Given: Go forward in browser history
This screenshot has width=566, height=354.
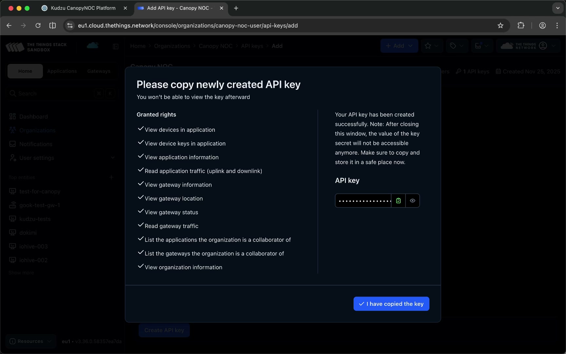Looking at the screenshot, I should pos(23,26).
